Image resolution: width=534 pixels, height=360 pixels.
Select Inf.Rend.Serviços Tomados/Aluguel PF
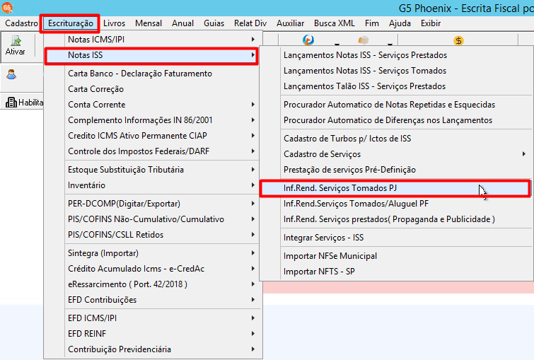point(397,204)
